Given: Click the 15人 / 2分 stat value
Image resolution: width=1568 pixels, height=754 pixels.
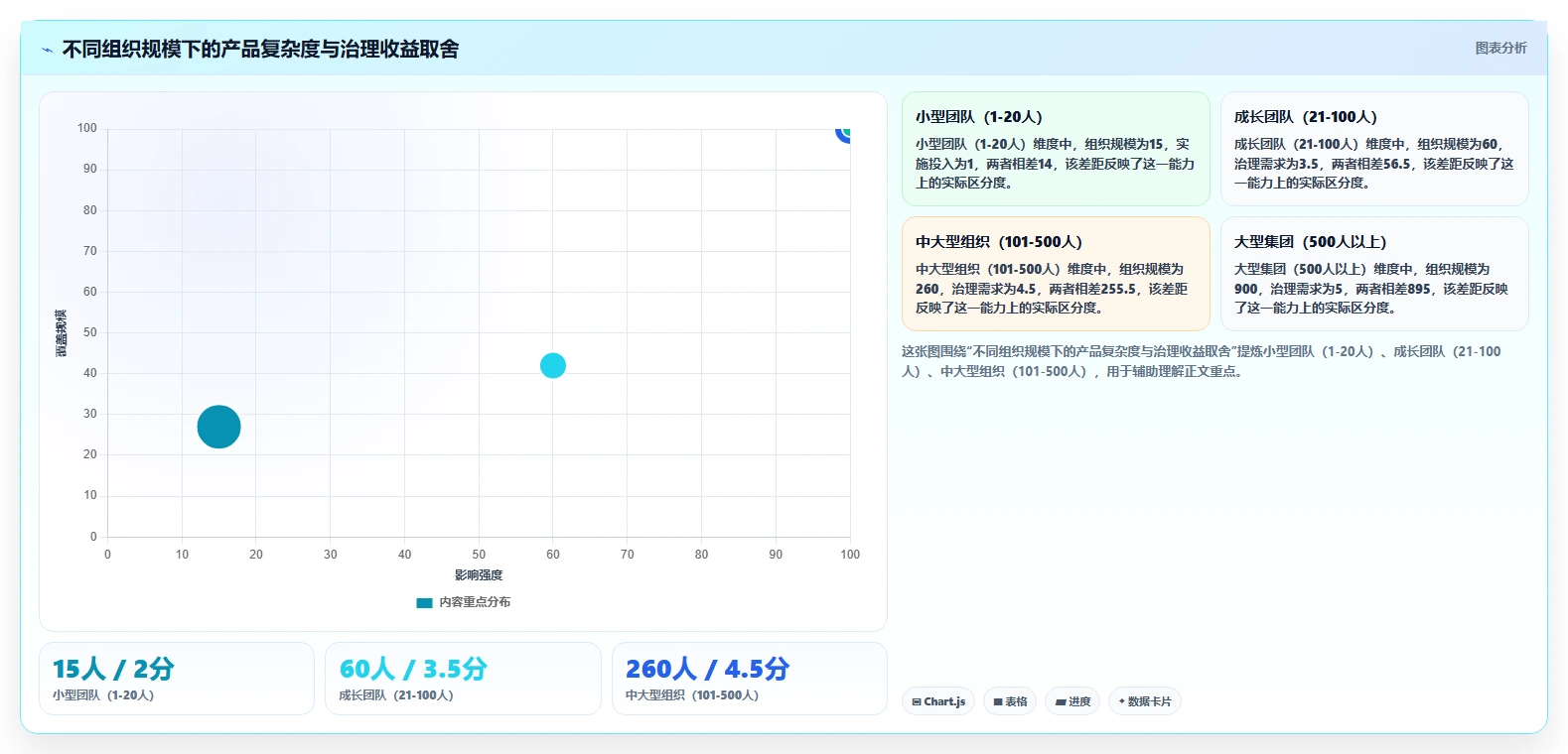Looking at the screenshot, I should 113,669.
